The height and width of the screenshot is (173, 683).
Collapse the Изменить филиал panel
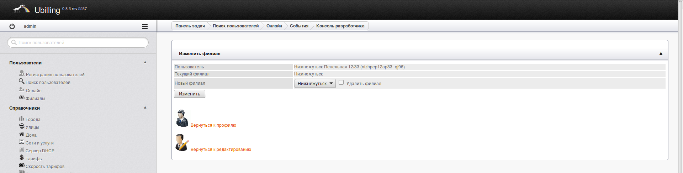tap(661, 53)
